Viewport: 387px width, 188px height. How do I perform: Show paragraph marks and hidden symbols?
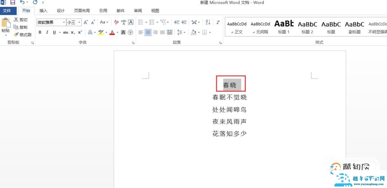point(218,22)
